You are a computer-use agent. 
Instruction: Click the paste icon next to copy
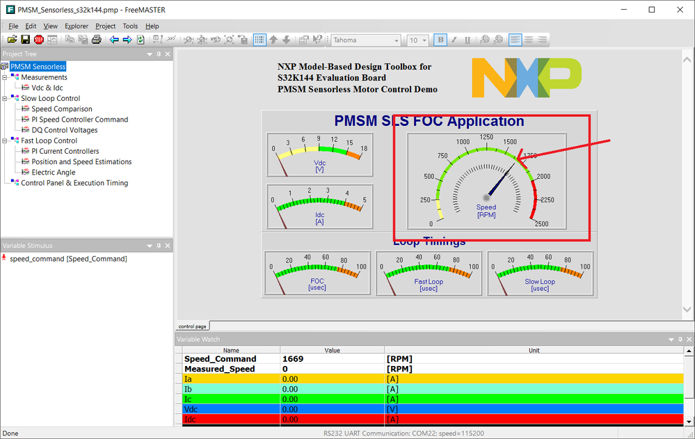pos(83,40)
